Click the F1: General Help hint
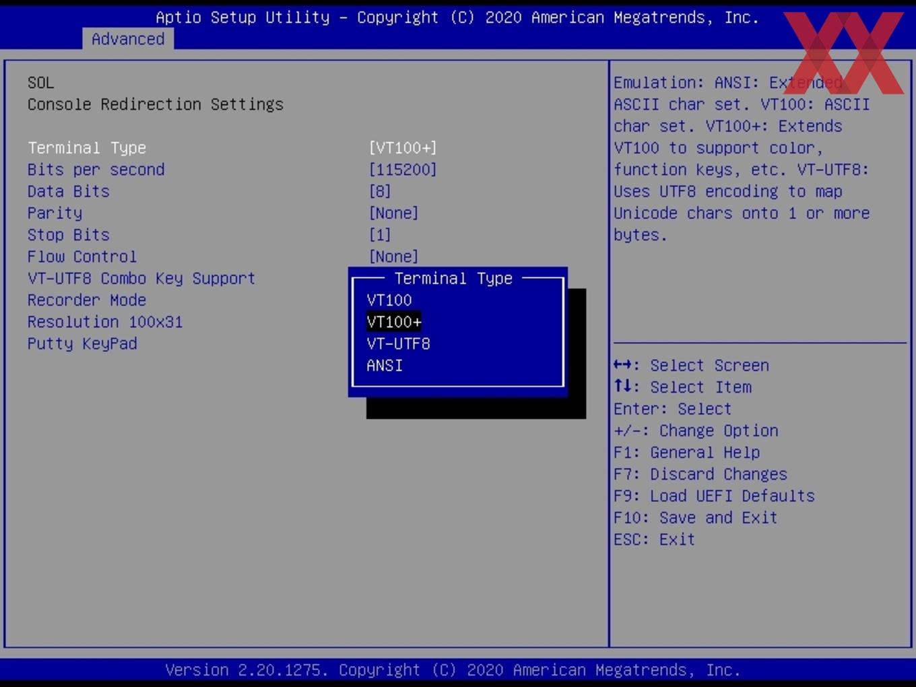Viewport: 916px width, 687px height. [687, 453]
